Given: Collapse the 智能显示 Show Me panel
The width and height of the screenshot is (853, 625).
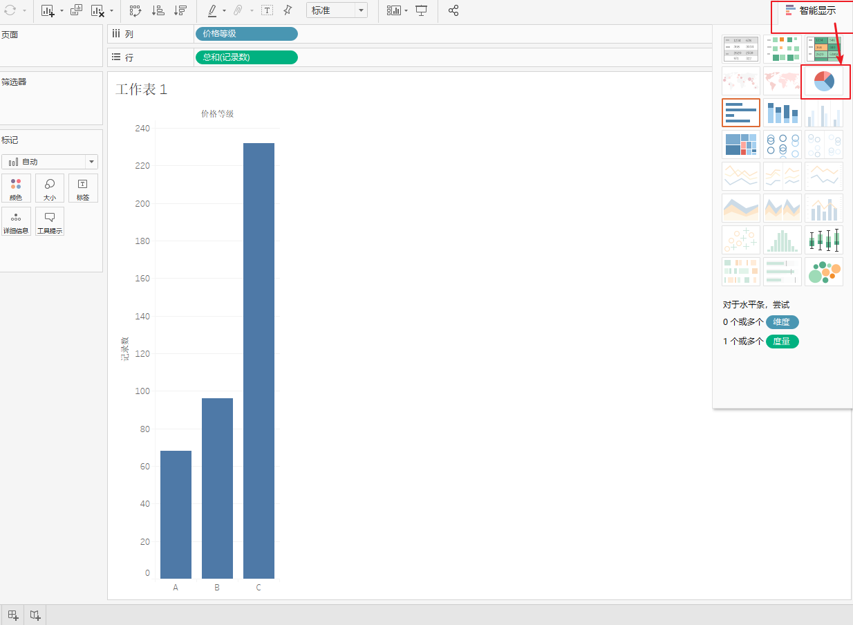Looking at the screenshot, I should click(812, 10).
